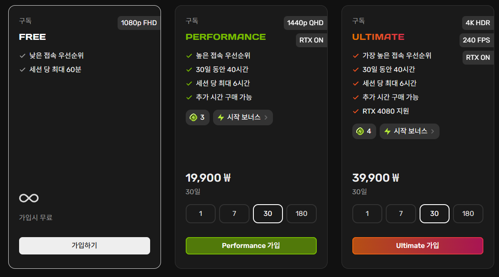The height and width of the screenshot is (277, 499).
Task: Click the lightning bolt icon in Performance bonus
Action: point(221,117)
